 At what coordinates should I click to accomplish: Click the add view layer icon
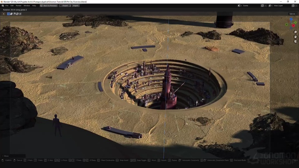pos(292,6)
